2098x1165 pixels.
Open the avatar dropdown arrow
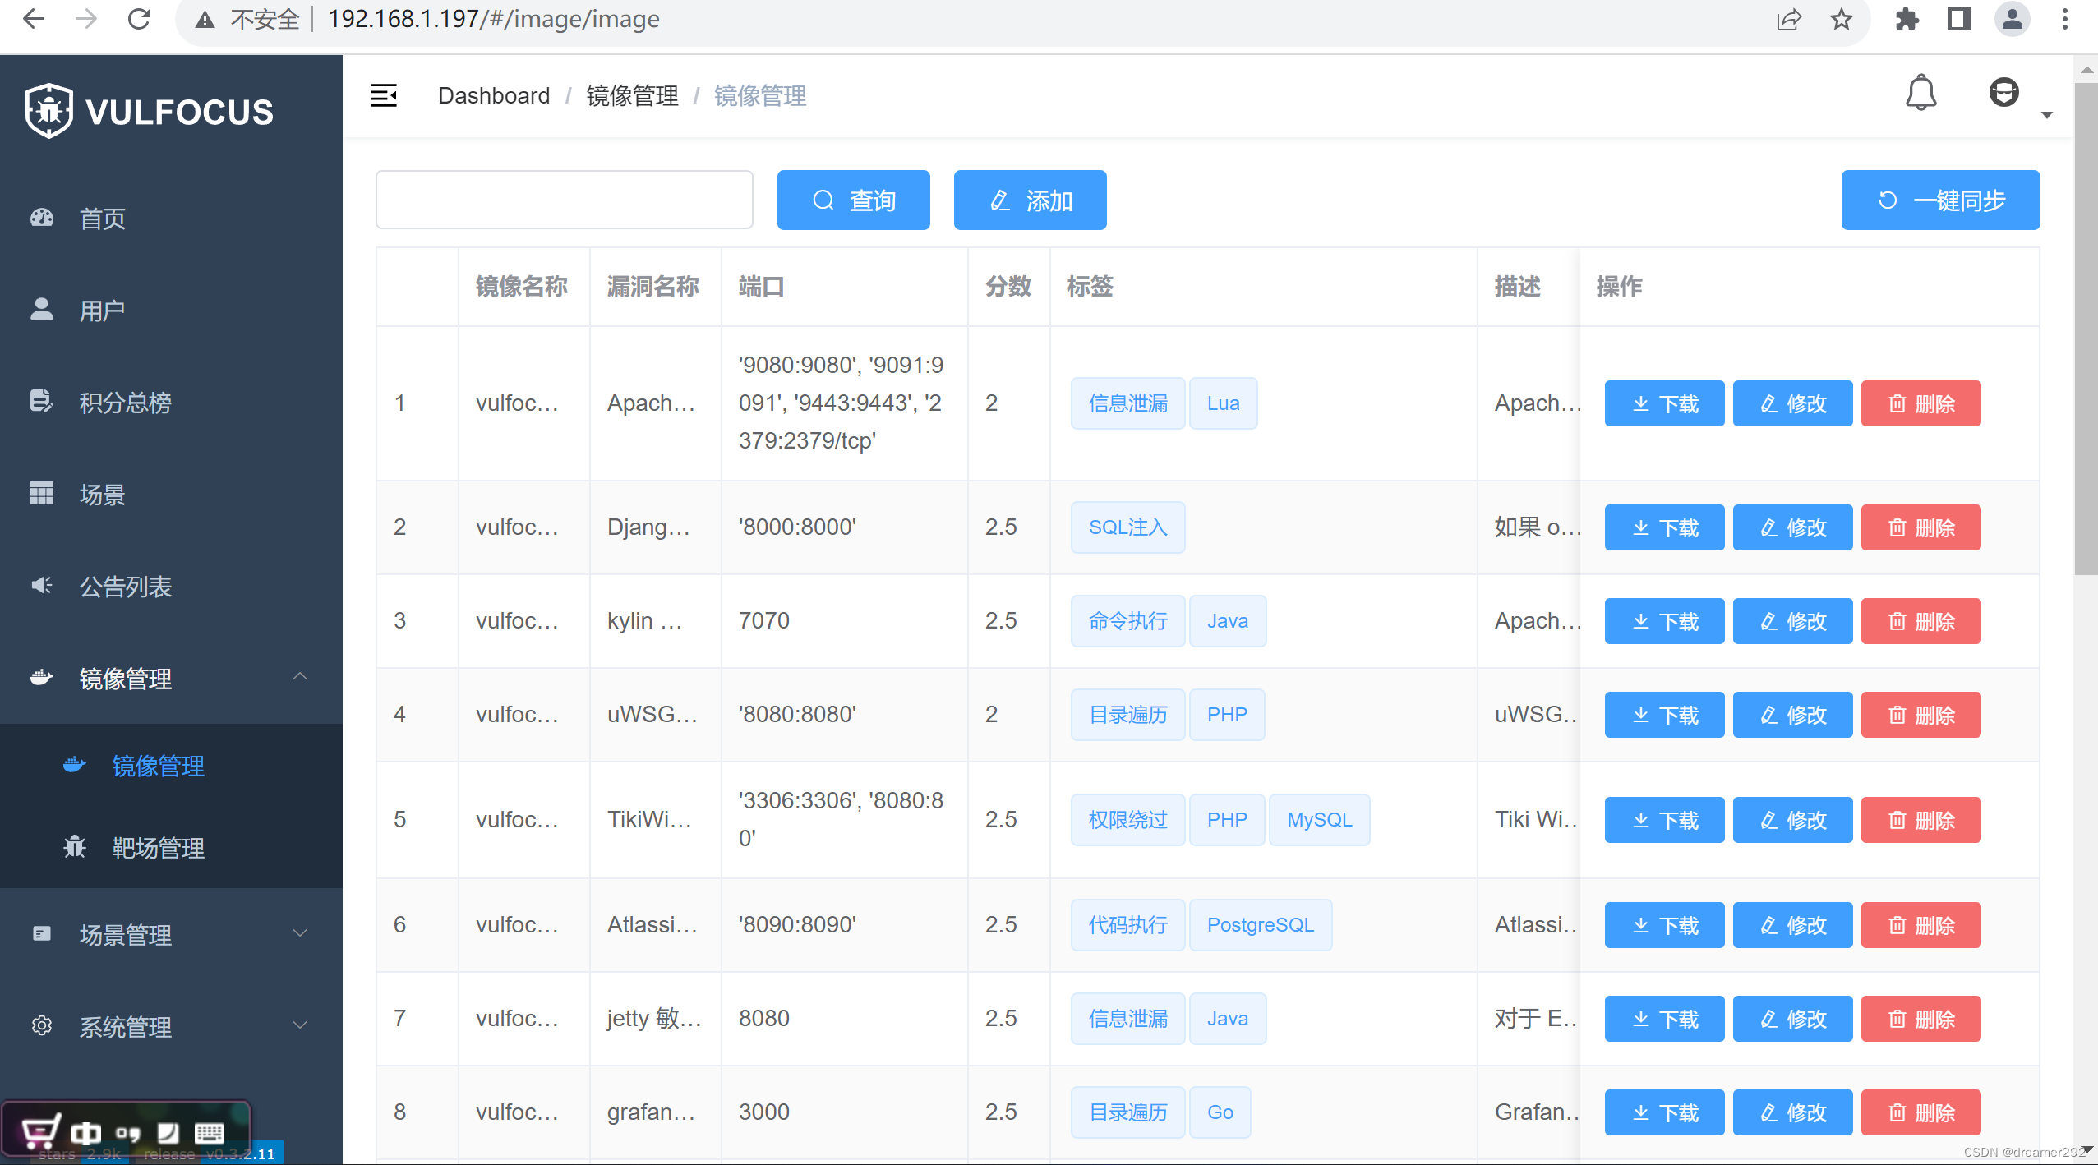(2046, 116)
